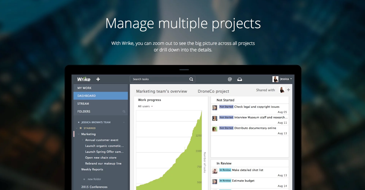The image size is (365, 190).
Task: Open the @ mentions icon
Action: coord(230,79)
